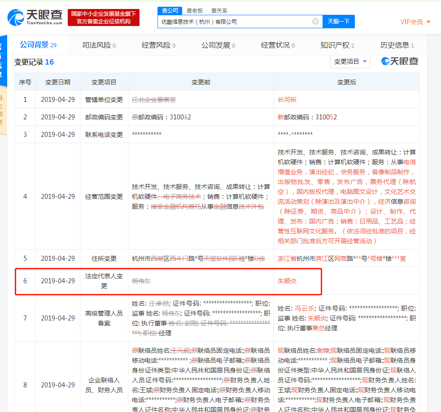441x412 pixels.
Task: Click the 法定代表人变更 cell
Action: pyautogui.click(x=104, y=281)
